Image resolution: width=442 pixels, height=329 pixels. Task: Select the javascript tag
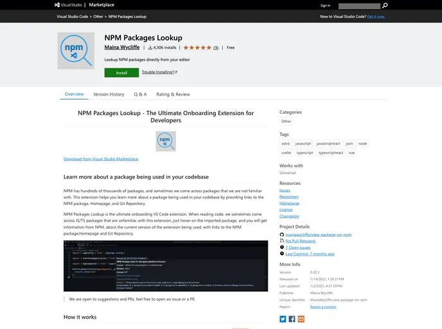[303, 143]
